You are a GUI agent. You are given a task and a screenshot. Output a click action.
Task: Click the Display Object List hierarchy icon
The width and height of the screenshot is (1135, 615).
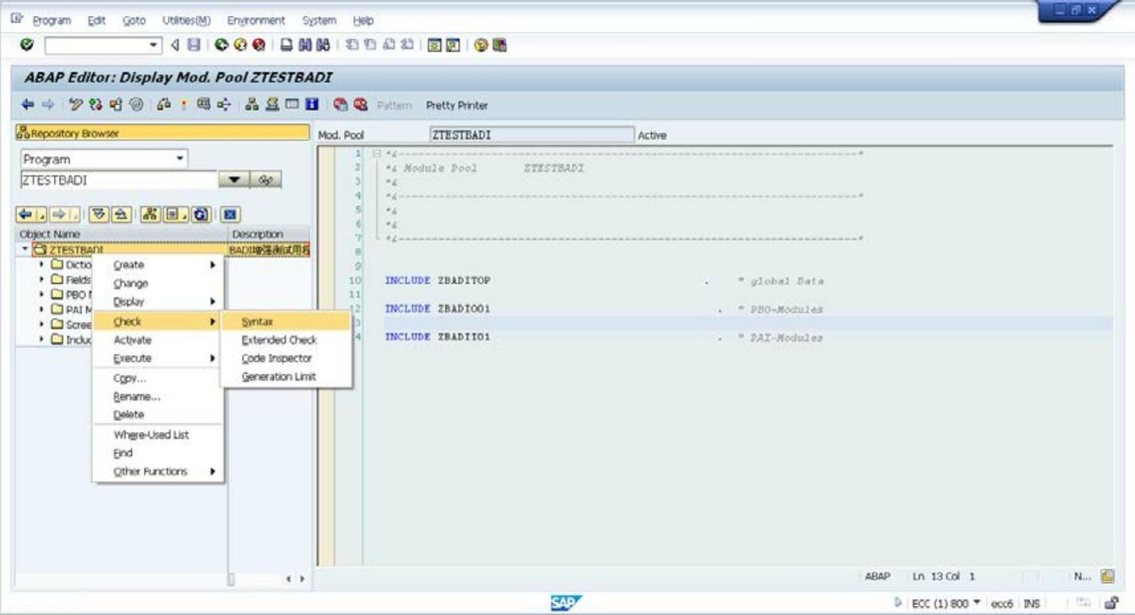(x=252, y=104)
